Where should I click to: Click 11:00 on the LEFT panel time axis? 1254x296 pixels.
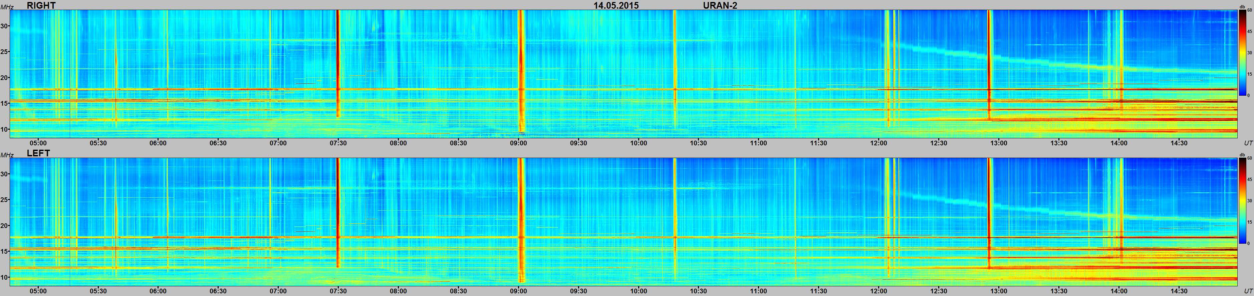tap(758, 291)
